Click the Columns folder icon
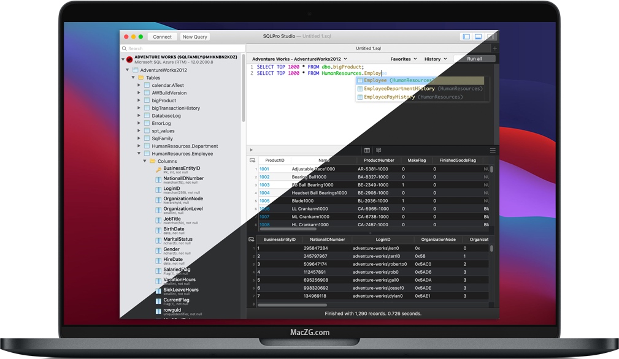Screen dimensions: 619x359 [x=153, y=161]
